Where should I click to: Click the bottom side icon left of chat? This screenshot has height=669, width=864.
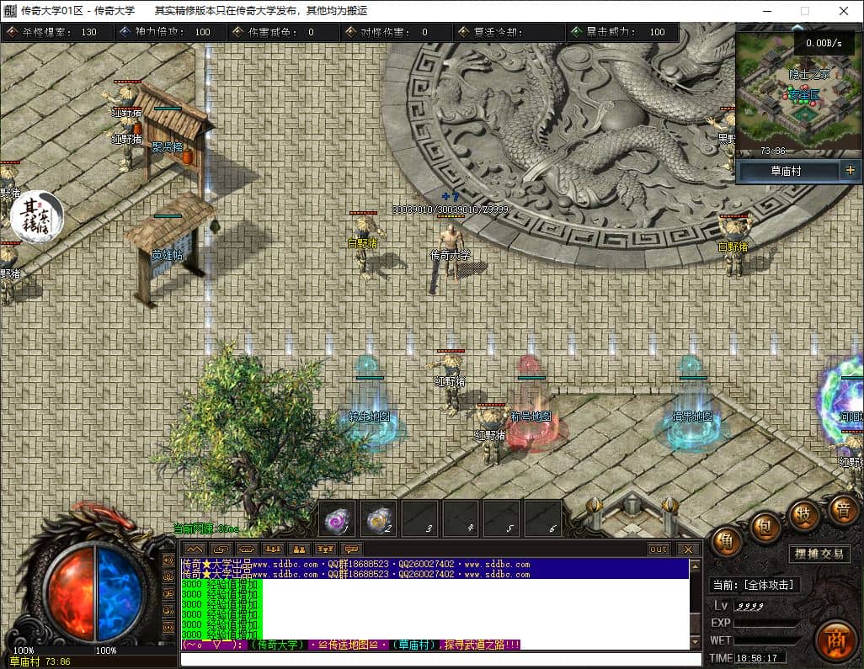point(168,628)
